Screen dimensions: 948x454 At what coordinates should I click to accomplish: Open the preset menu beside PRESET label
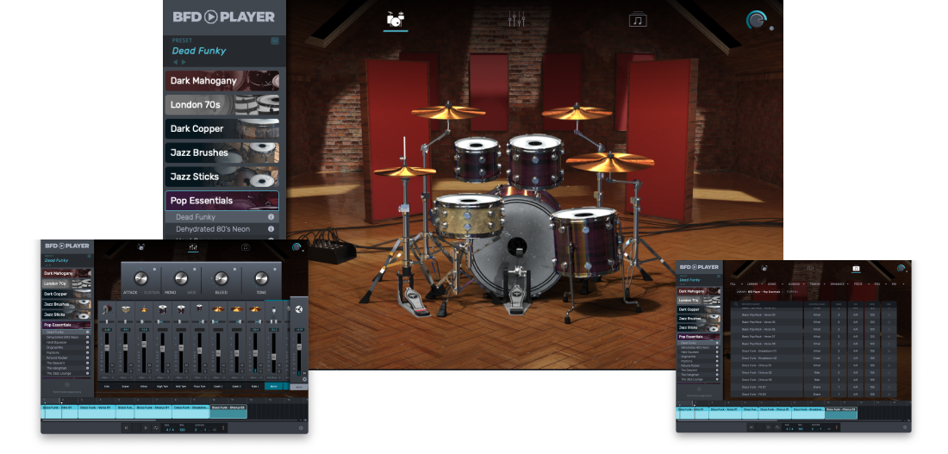click(275, 41)
